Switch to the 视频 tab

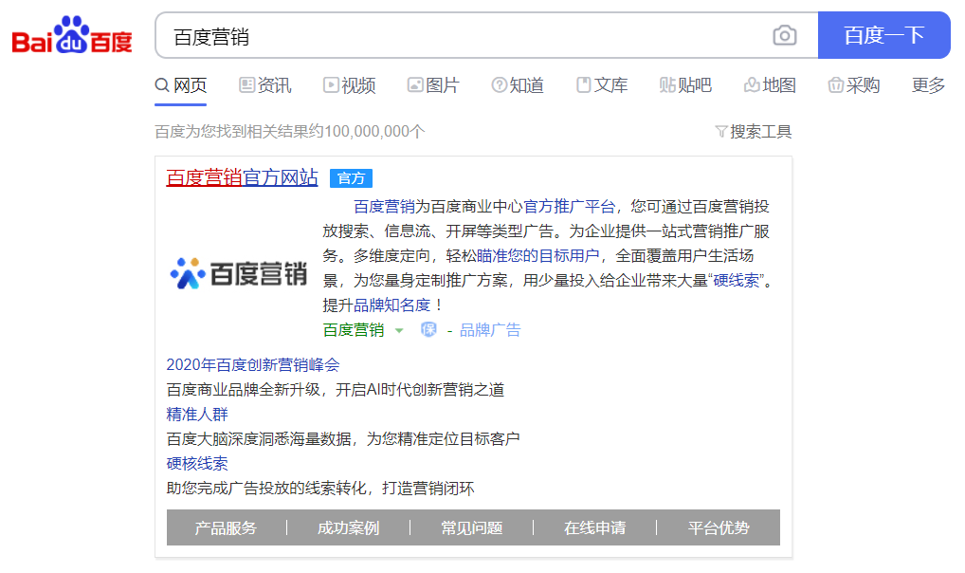pos(350,85)
